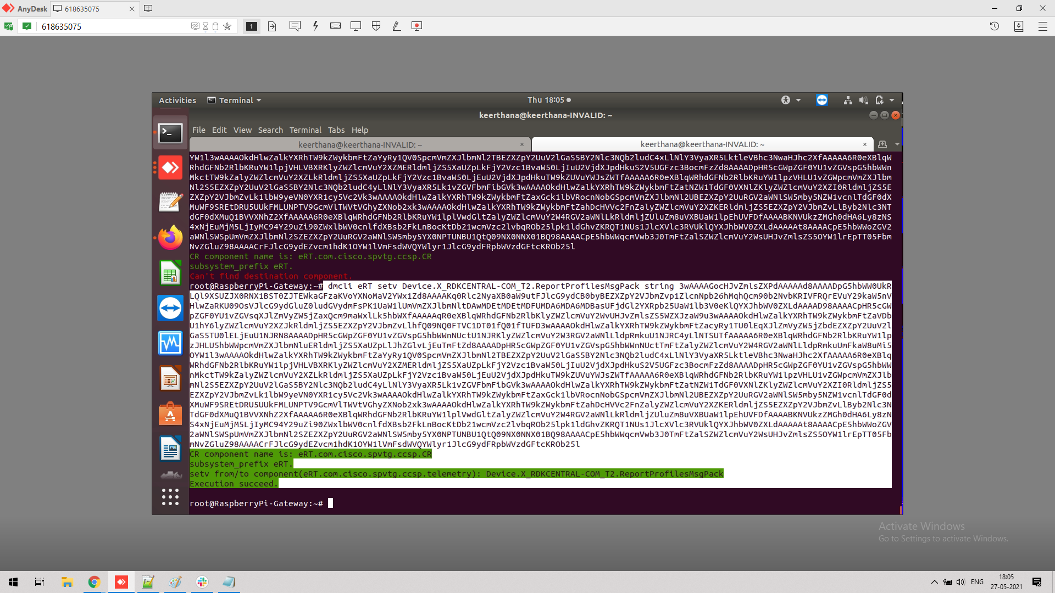Open AnyDesk file transfer icon
This screenshot has height=593, width=1055.
[272, 26]
